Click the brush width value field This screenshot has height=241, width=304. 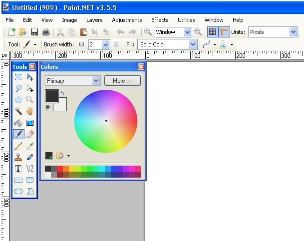tap(95, 45)
